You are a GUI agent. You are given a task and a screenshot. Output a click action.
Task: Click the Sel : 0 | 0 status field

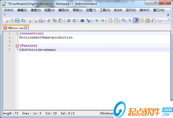click(x=68, y=113)
